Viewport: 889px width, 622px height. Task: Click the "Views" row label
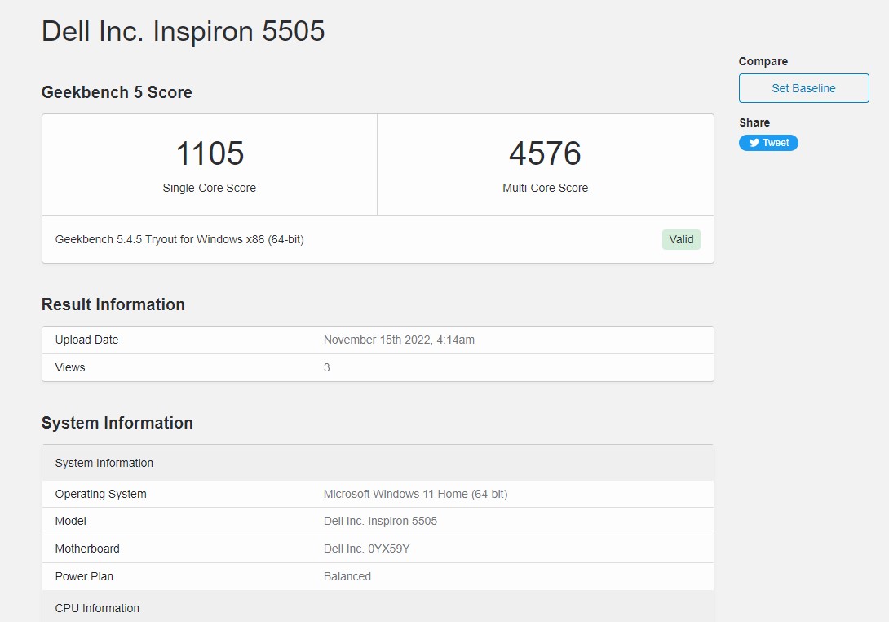[70, 368]
